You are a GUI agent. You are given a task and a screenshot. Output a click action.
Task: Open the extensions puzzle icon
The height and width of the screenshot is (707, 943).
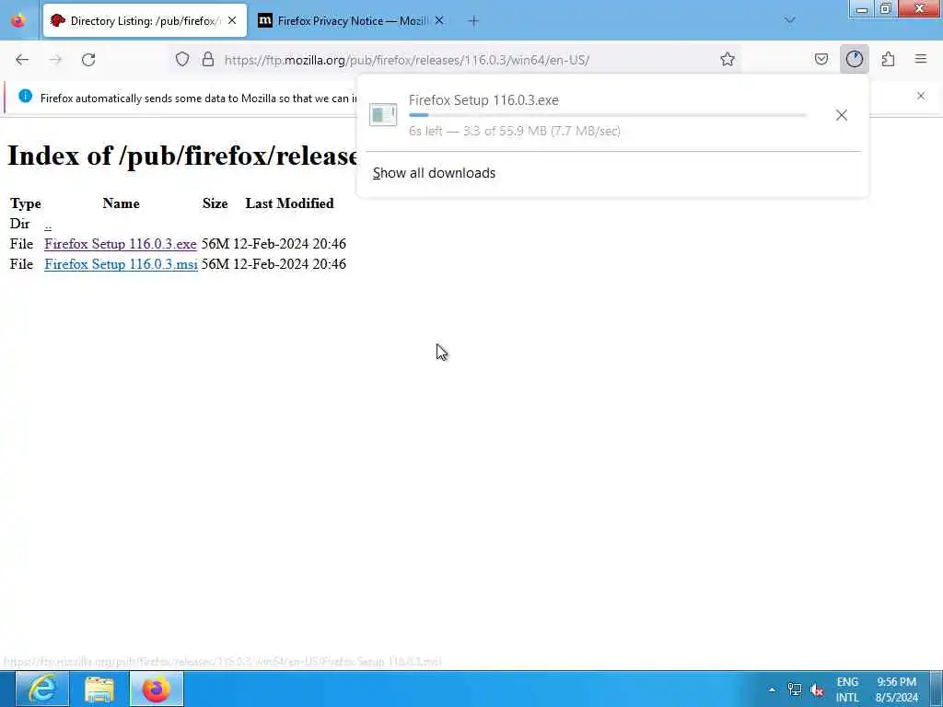[889, 60]
